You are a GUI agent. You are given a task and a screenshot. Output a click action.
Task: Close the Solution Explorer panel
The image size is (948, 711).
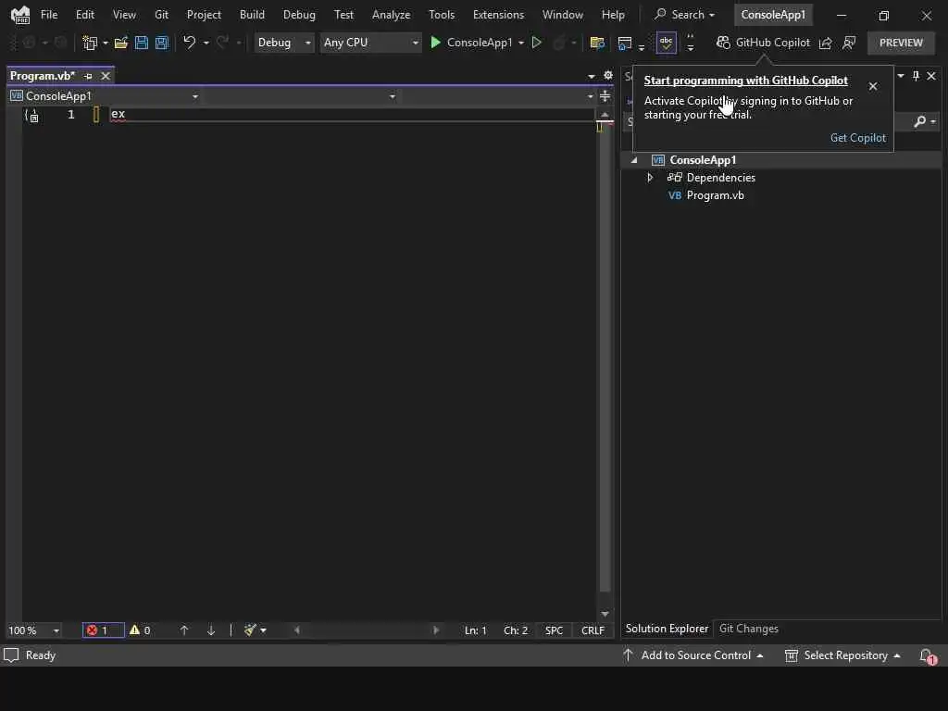931,76
